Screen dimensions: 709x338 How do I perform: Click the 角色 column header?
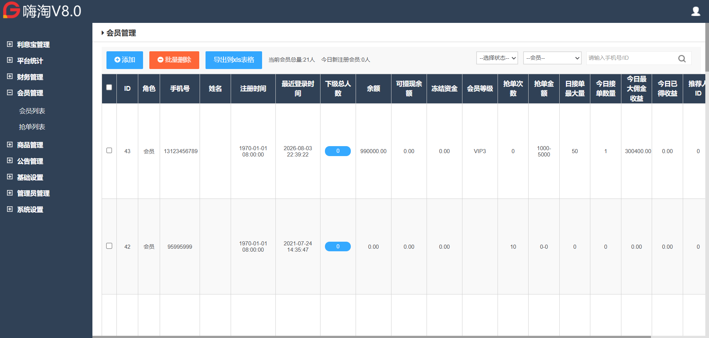point(149,89)
